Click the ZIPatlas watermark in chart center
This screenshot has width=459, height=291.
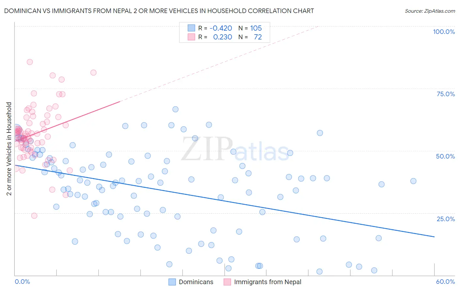coord(235,150)
